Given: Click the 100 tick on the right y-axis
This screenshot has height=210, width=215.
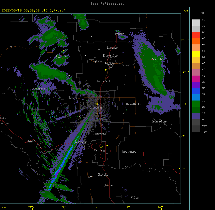Looking at the screenshot, I should click(183, 40).
